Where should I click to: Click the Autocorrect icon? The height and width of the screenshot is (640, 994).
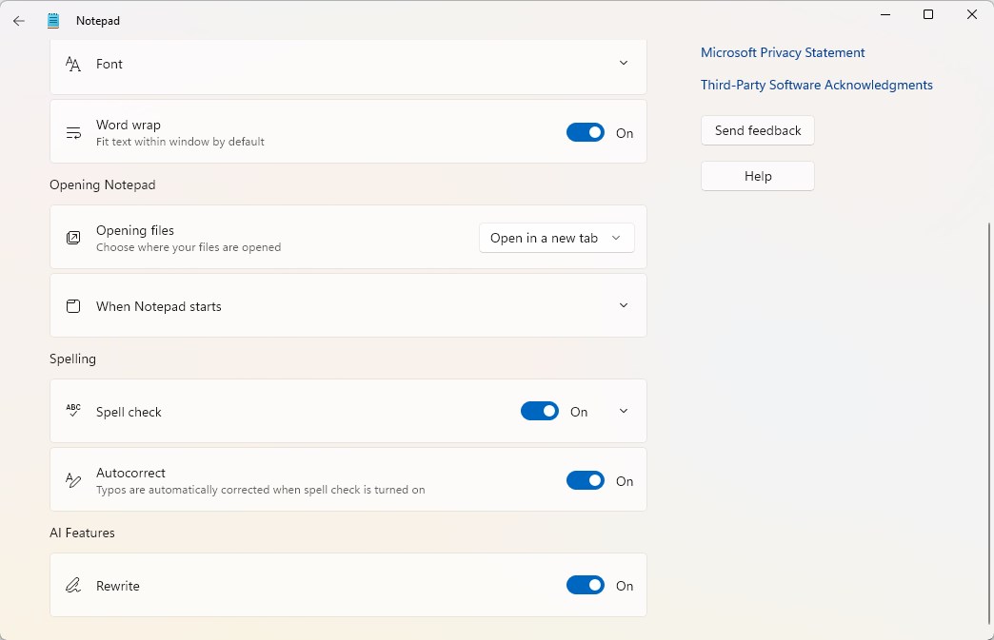73,480
